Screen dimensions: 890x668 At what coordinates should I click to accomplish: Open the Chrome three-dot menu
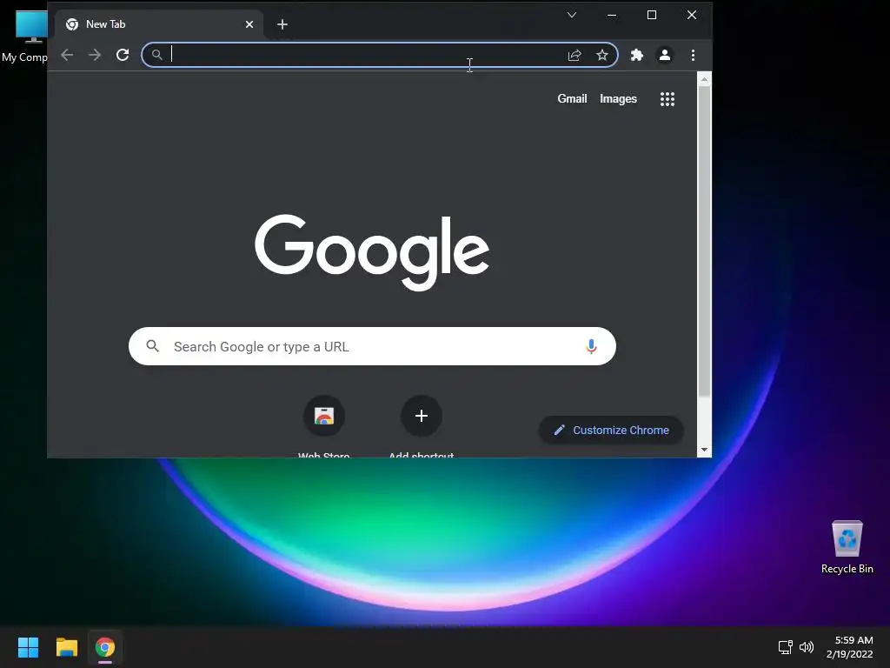(x=693, y=55)
